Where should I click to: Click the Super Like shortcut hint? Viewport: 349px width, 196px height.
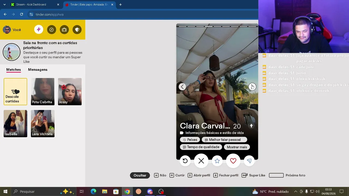(254, 175)
